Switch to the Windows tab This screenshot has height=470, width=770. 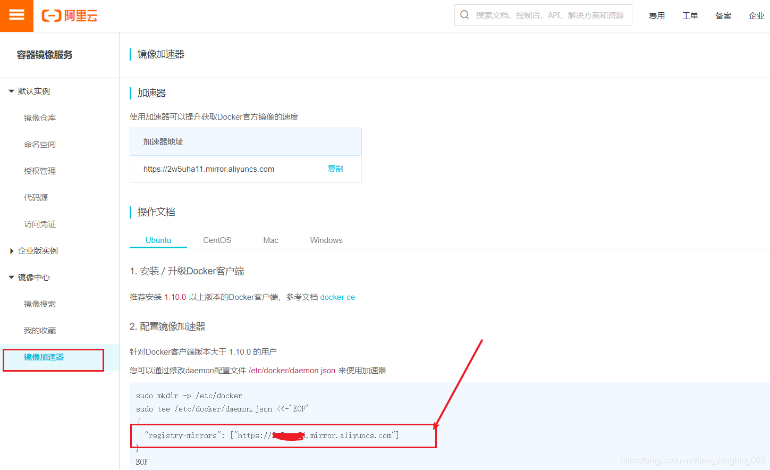point(326,240)
